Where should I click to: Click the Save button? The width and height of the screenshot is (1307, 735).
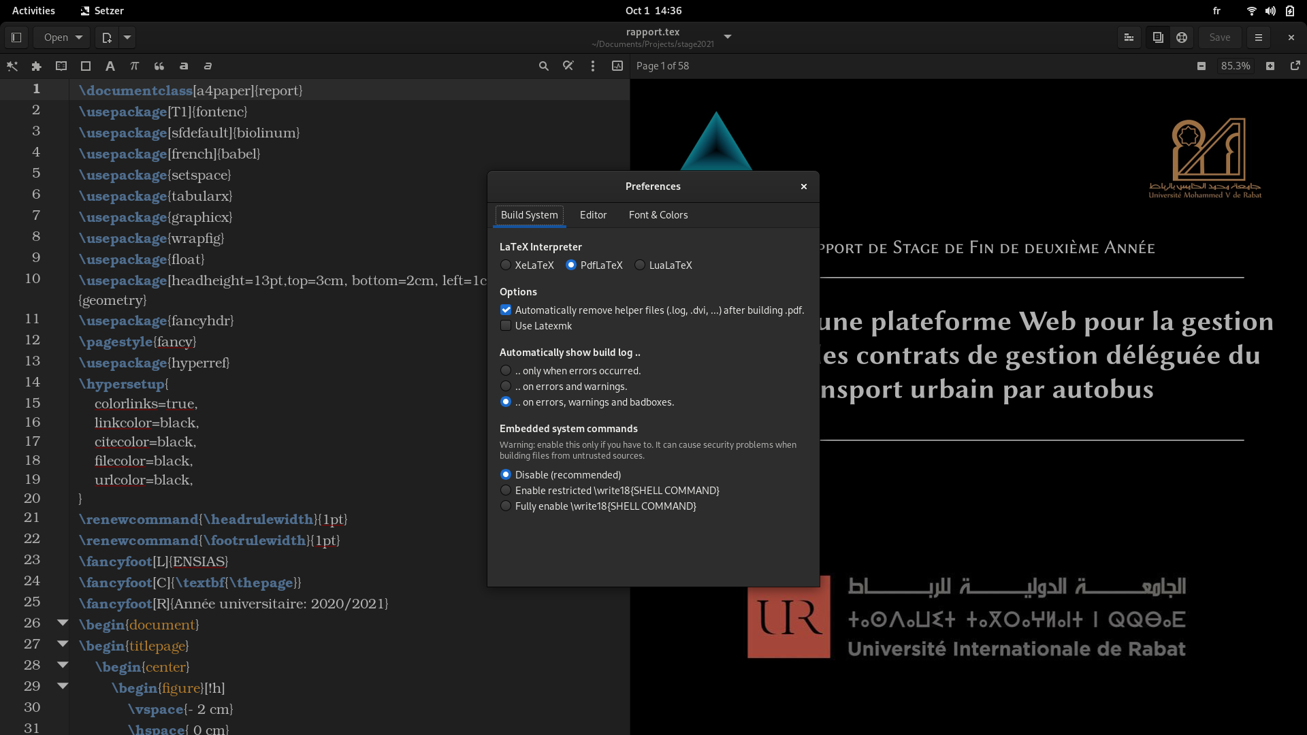tap(1219, 37)
